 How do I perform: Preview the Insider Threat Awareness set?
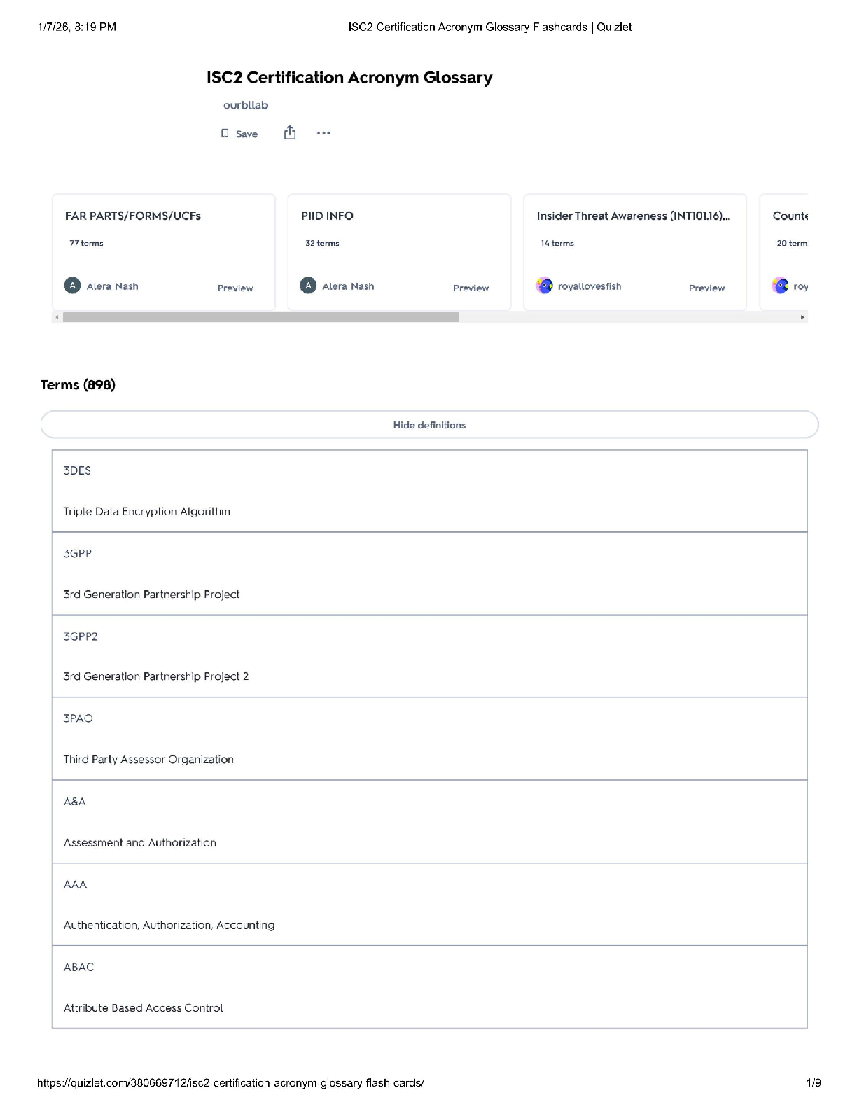(x=707, y=288)
